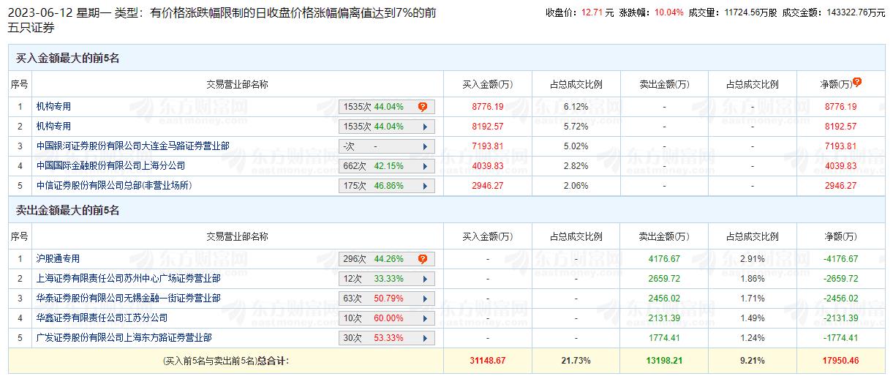Click arrow icon in 上海证券苏州中心广场 row

(424, 279)
